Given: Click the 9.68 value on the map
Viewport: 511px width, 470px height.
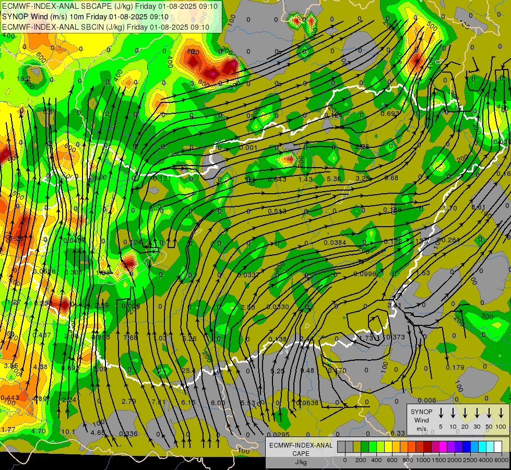Looking at the screenshot, I should pyautogui.click(x=391, y=178).
